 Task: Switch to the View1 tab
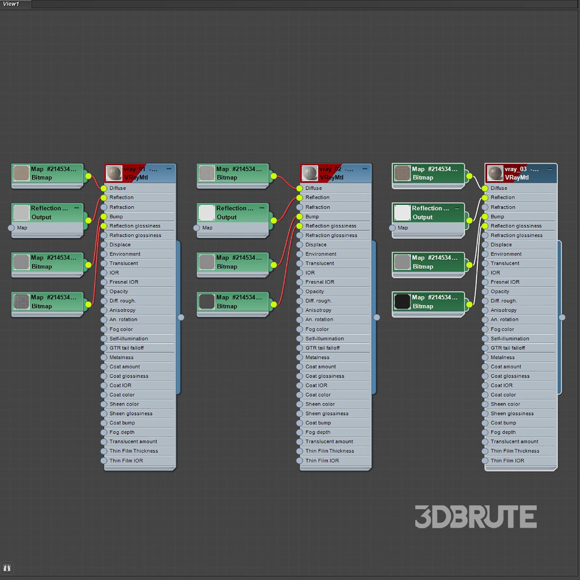tap(12, 4)
